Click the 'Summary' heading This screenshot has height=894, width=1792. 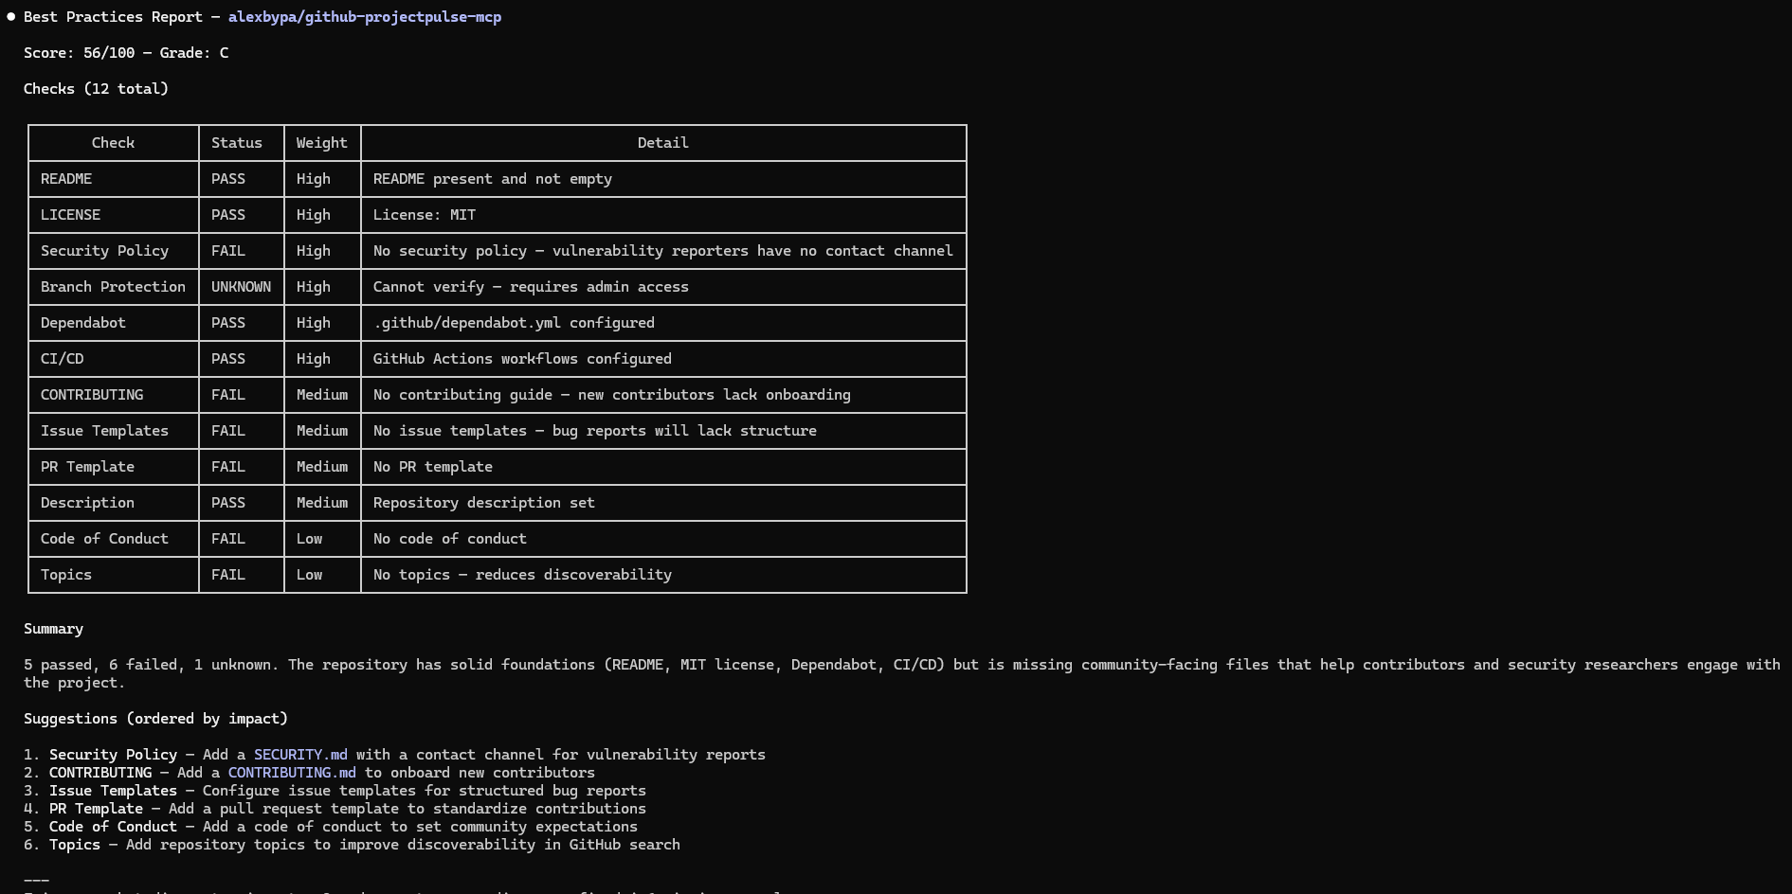tap(53, 629)
